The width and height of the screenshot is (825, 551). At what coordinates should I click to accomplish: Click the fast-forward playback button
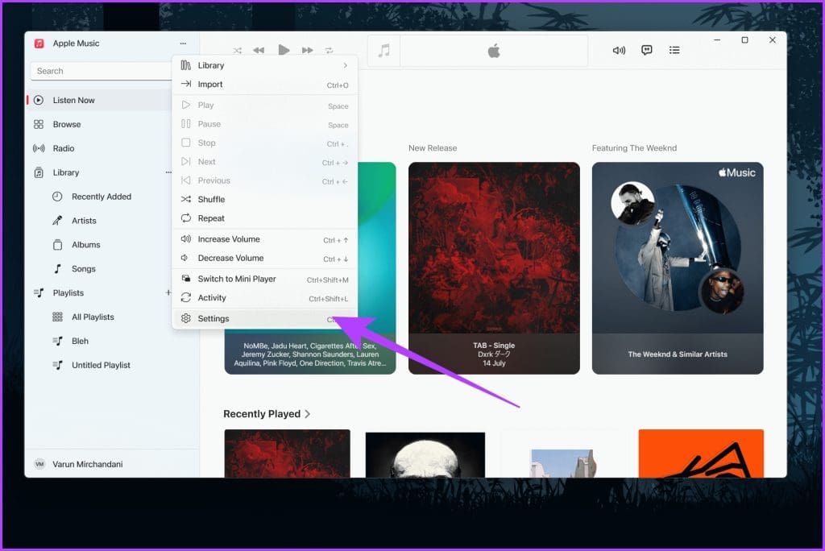point(307,51)
